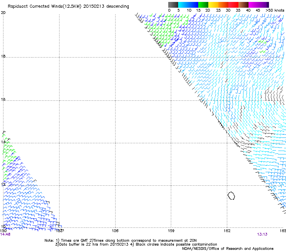Click the latitude label '12'

(3, 185)
